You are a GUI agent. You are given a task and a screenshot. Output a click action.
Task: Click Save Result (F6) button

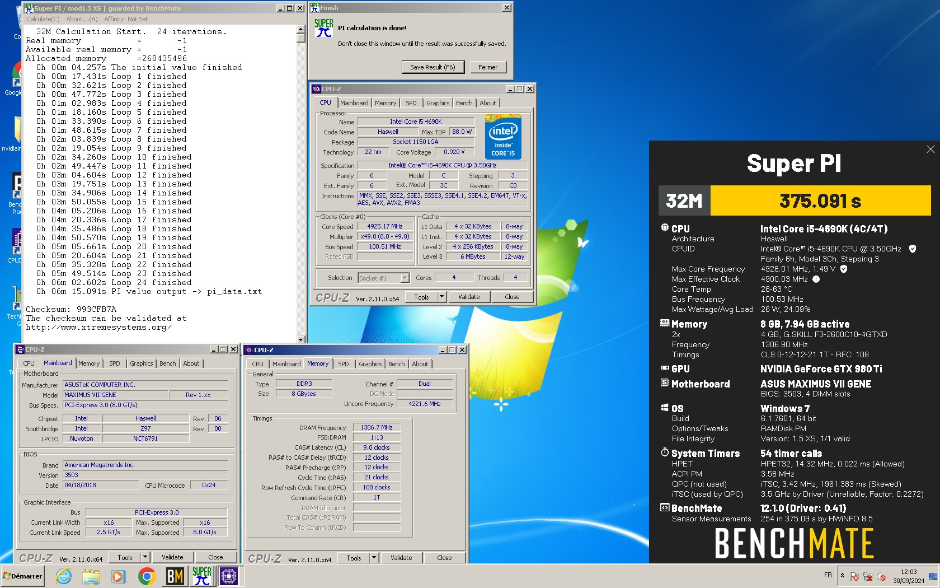(433, 67)
